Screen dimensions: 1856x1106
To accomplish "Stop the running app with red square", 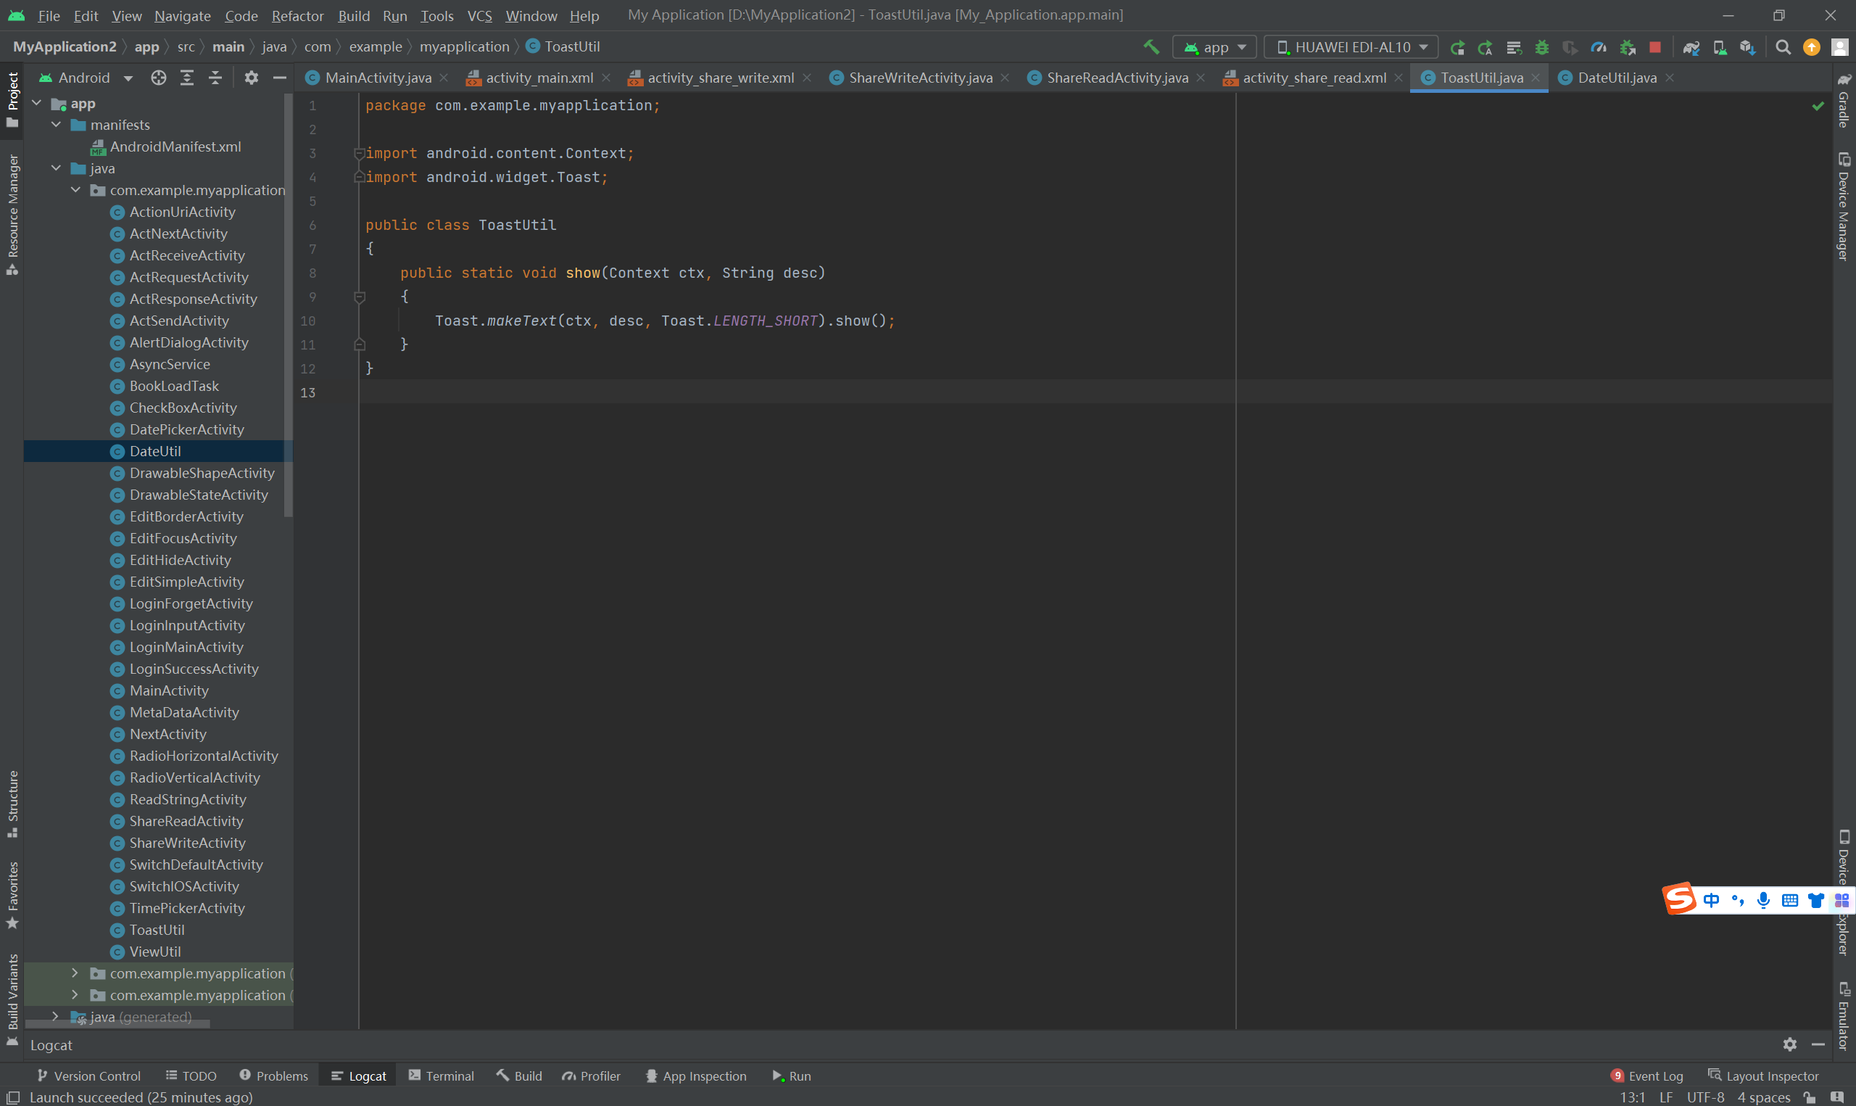I will 1655,47.
